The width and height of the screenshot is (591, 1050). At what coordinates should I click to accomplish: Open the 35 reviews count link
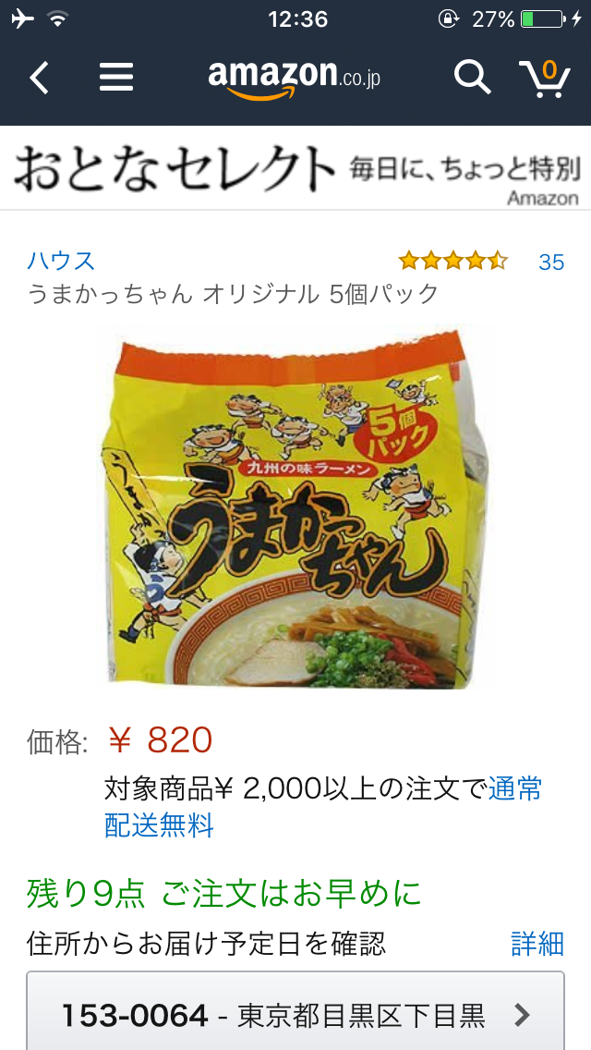[551, 262]
